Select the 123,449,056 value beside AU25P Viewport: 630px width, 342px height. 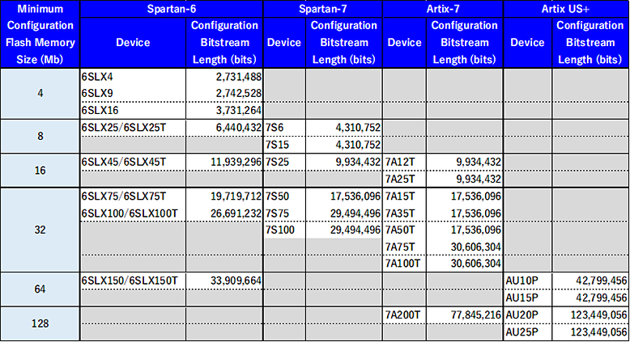click(599, 332)
